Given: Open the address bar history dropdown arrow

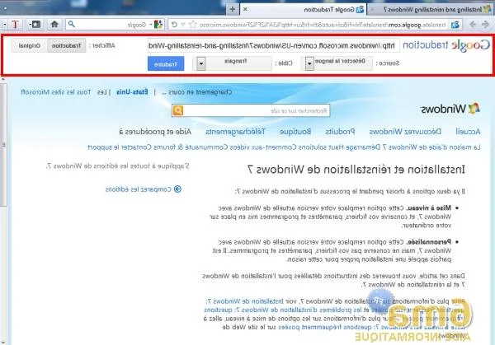Looking at the screenshot, I should [183, 24].
